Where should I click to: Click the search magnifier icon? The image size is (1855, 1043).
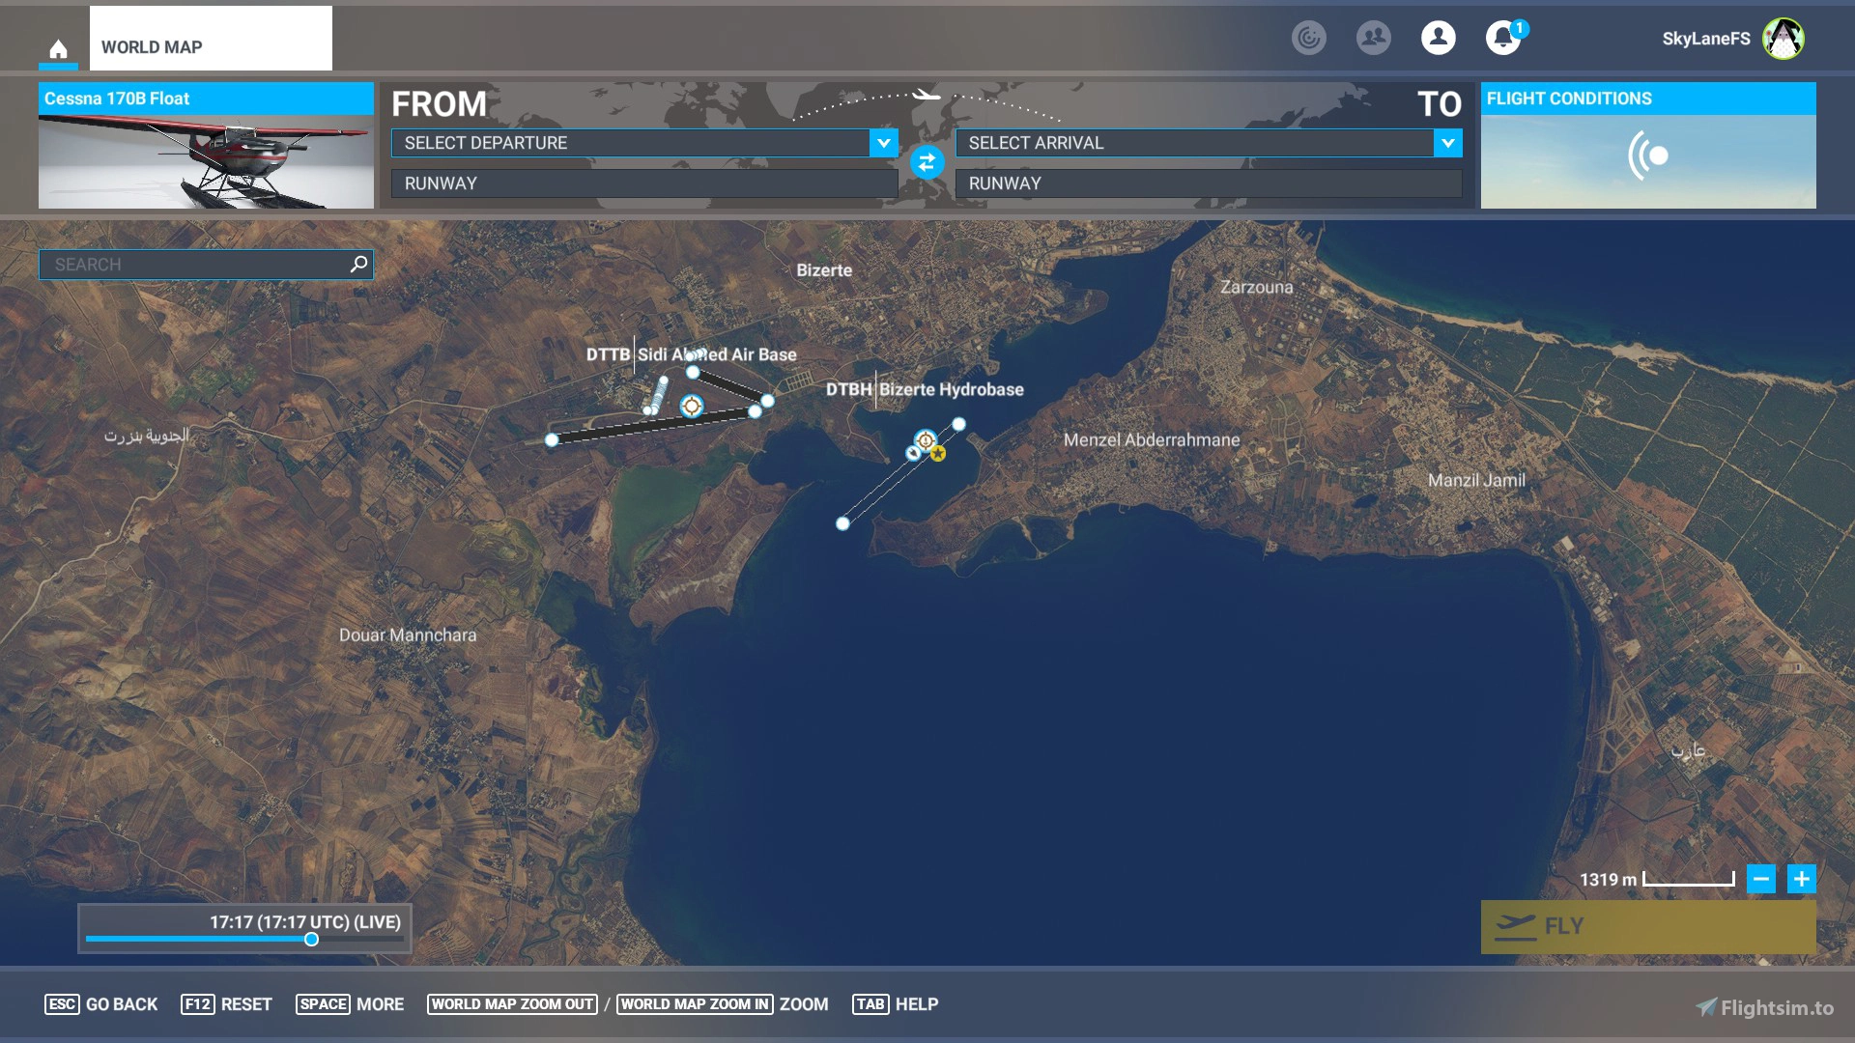[x=358, y=264]
